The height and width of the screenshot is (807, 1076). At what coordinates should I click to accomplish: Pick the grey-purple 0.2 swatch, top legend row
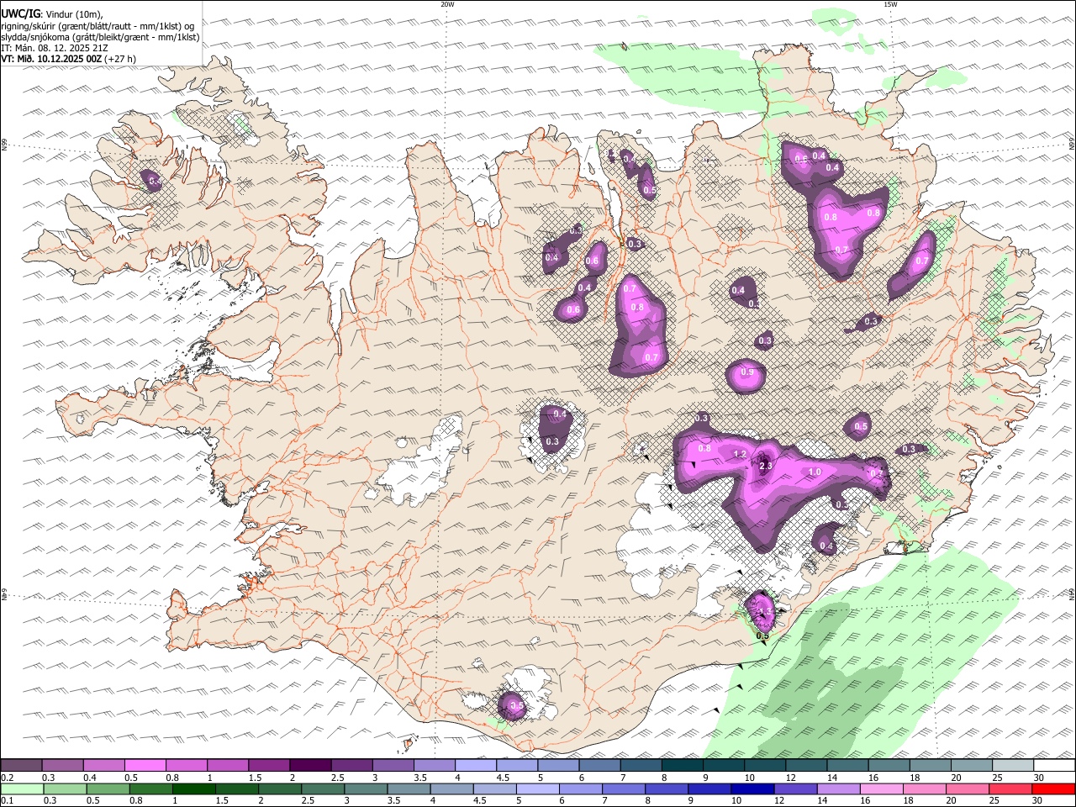21,766
